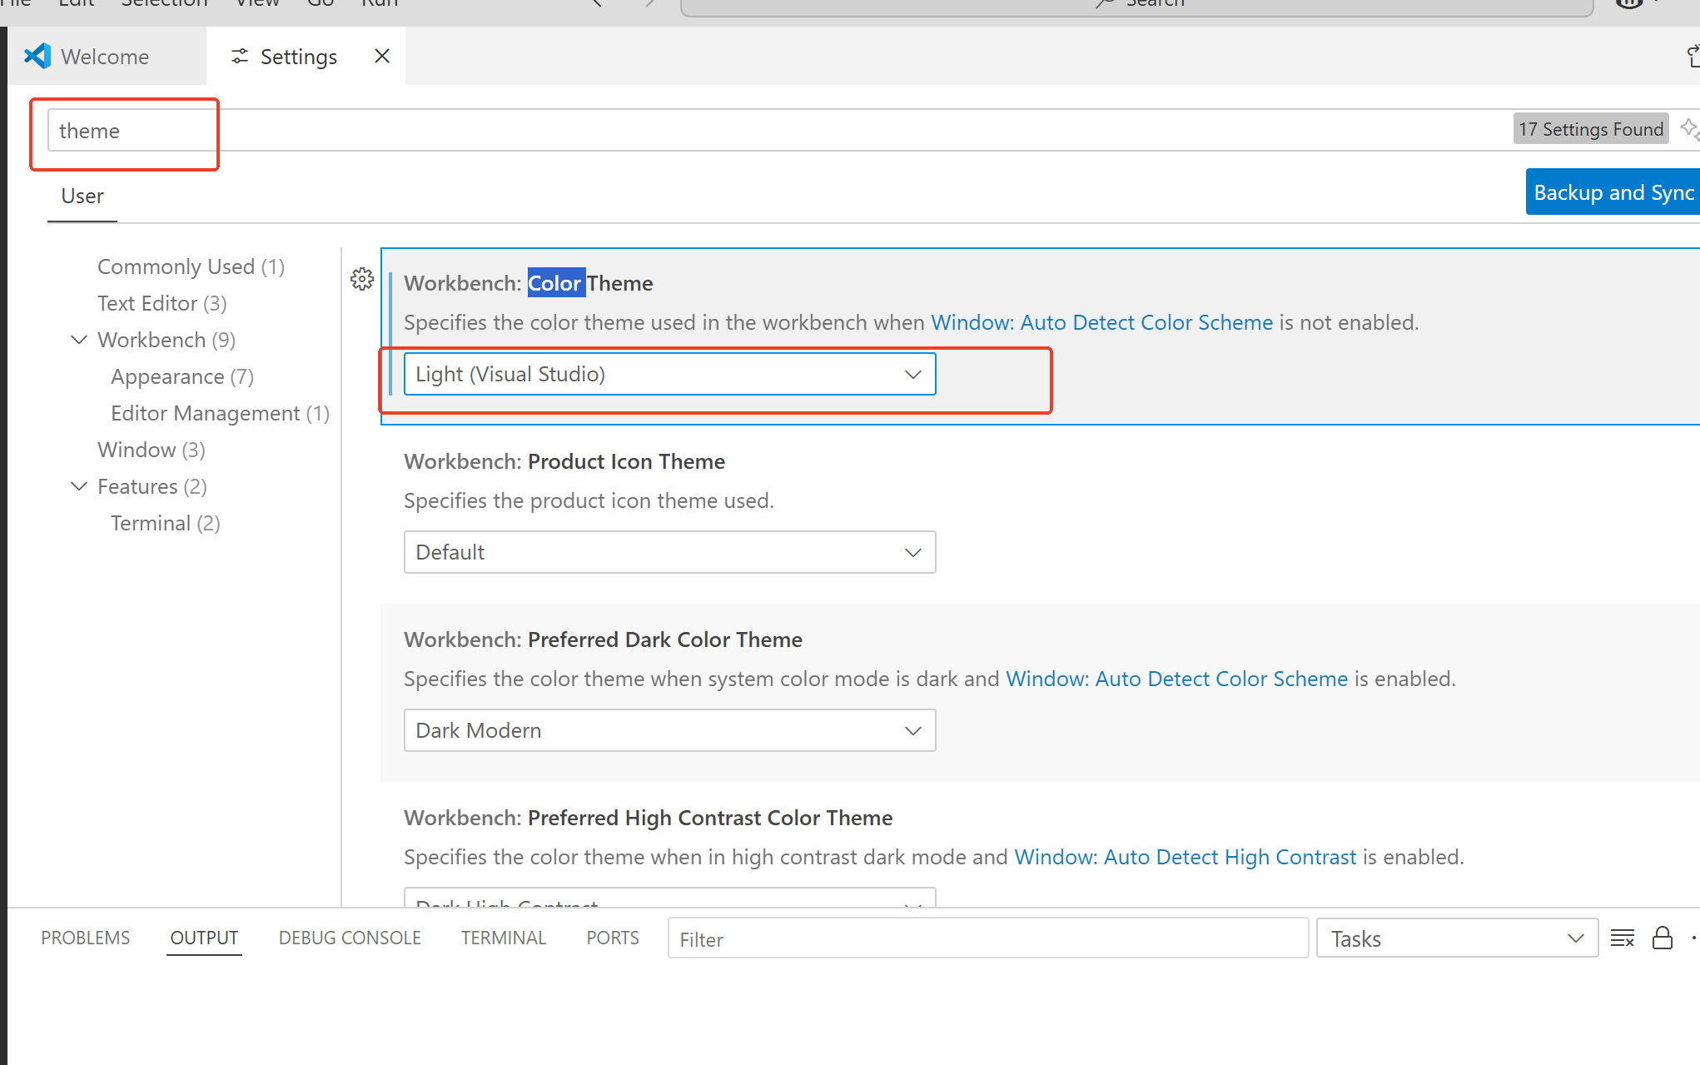This screenshot has width=1700, height=1065.
Task: Click the Backup and Sync button
Action: point(1613,192)
